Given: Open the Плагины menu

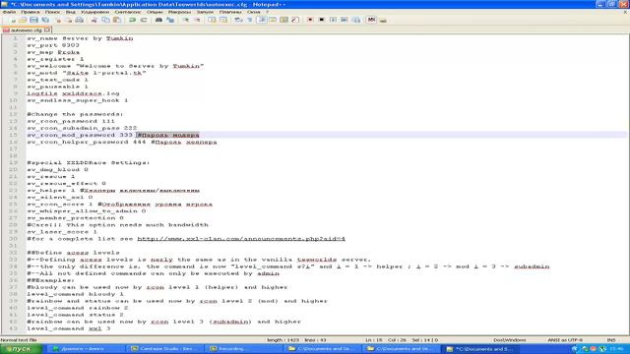Looking at the screenshot, I should [230, 12].
